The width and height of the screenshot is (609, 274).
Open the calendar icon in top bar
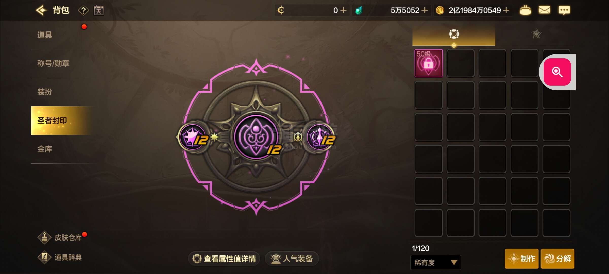[99, 10]
